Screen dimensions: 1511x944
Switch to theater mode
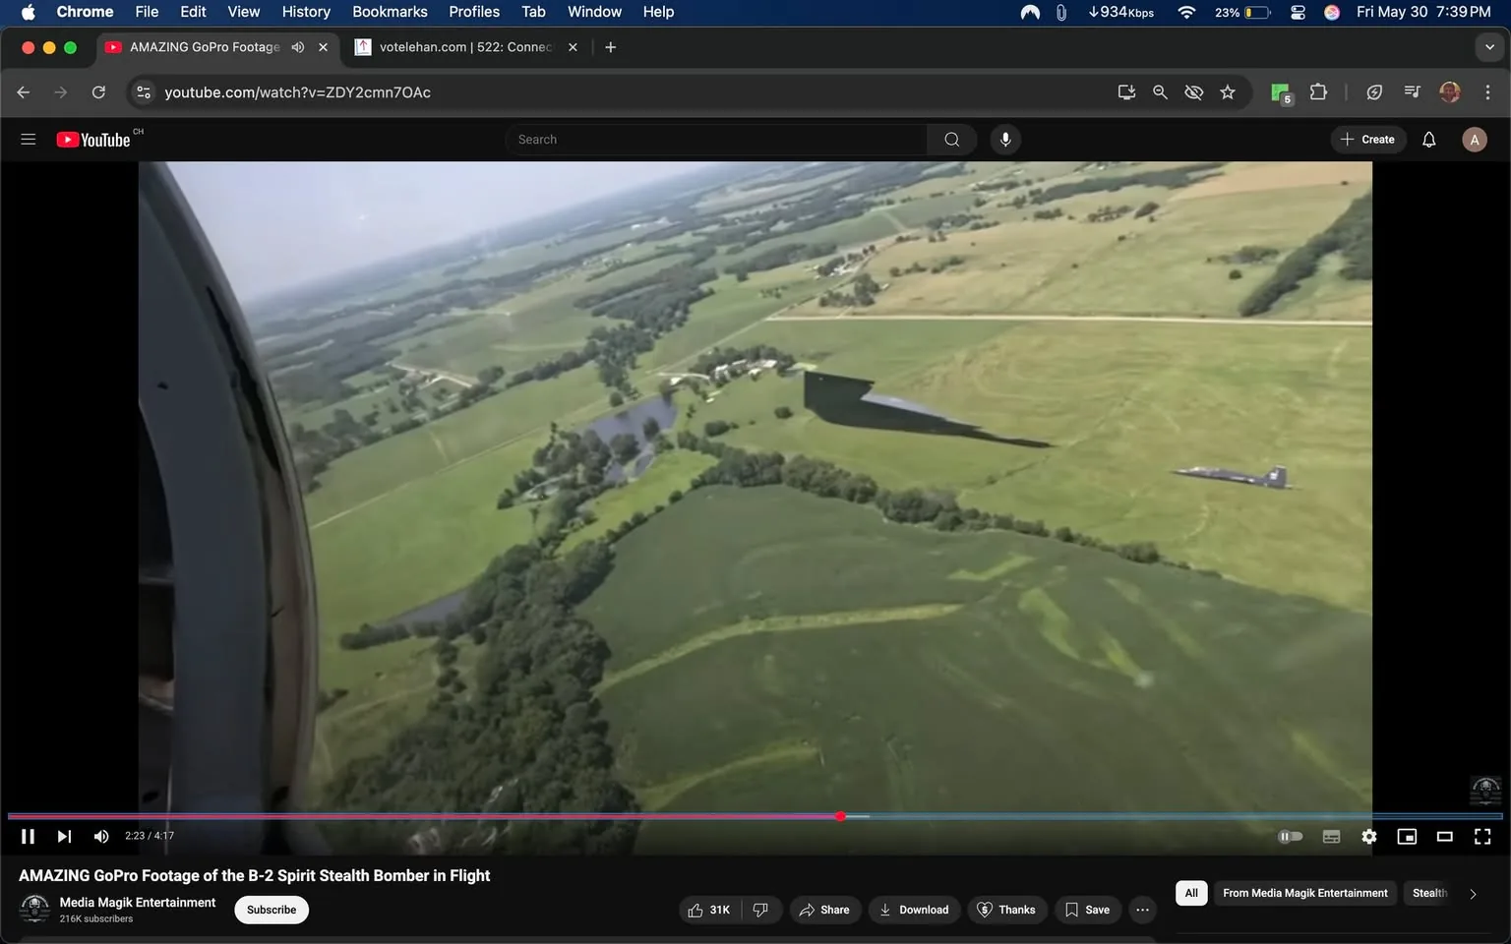[x=1443, y=836]
